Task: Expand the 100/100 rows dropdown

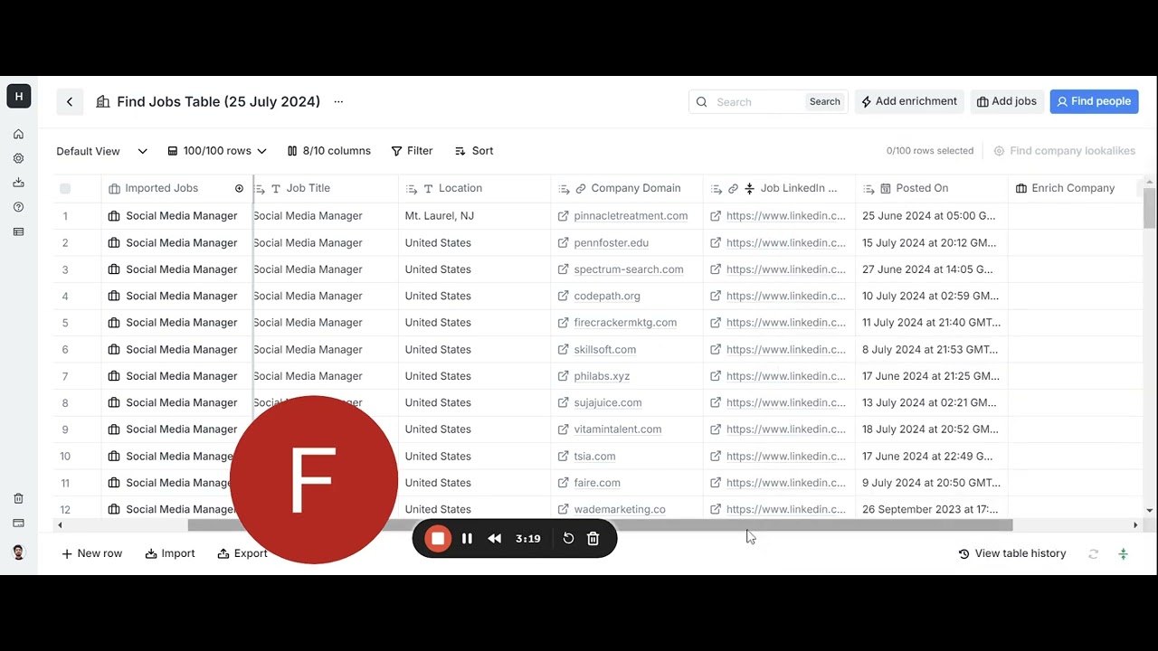Action: (217, 151)
